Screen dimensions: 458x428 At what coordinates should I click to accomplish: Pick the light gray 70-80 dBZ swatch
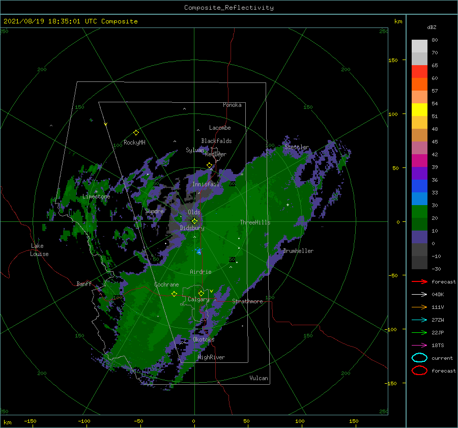tap(419, 46)
